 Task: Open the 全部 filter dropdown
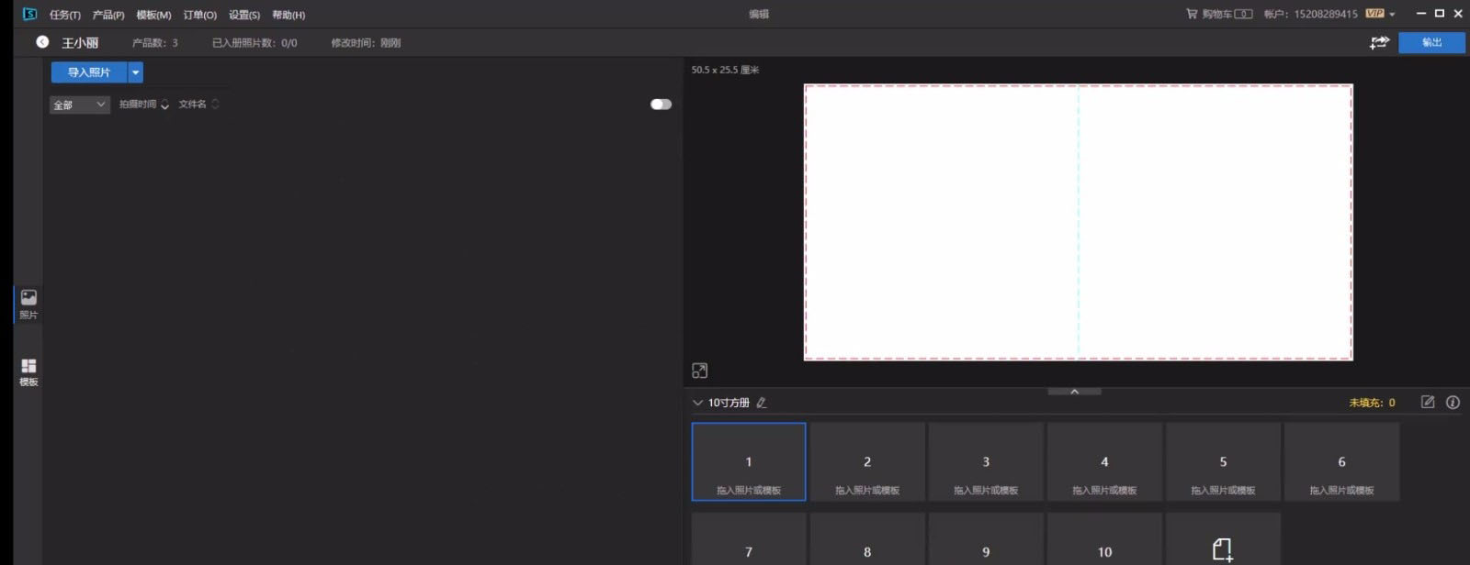79,105
